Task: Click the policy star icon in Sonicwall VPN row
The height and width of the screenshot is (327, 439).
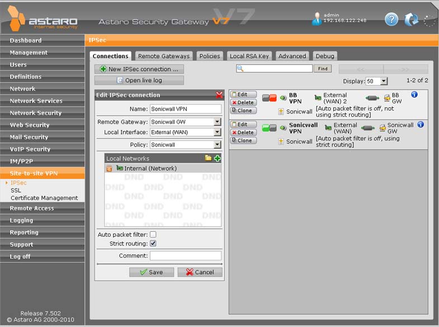Action: click(x=281, y=141)
